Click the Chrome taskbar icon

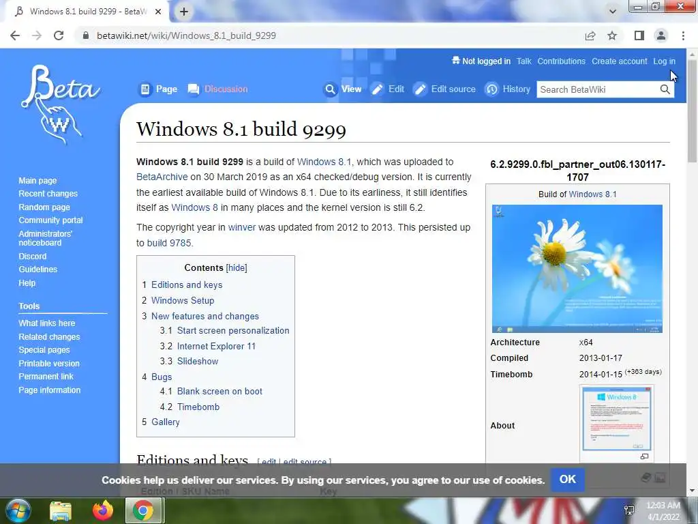(x=143, y=510)
